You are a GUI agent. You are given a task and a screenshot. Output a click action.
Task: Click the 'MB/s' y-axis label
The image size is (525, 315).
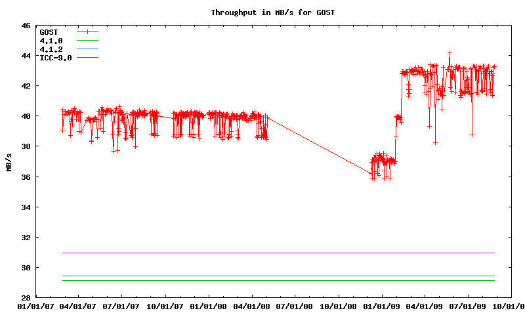coord(9,162)
